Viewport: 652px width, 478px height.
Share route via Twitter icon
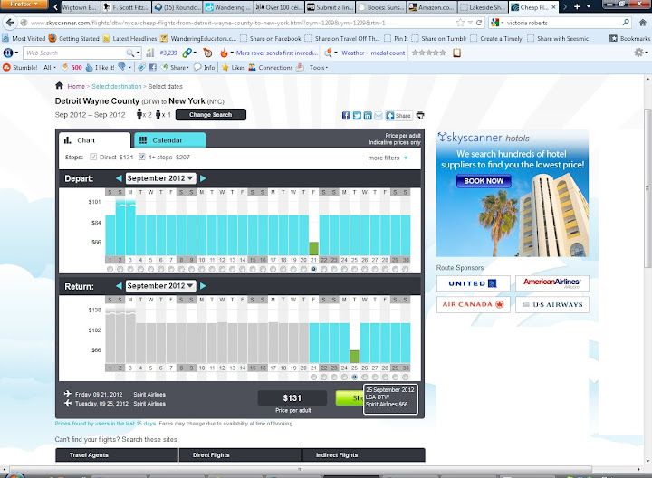point(357,116)
